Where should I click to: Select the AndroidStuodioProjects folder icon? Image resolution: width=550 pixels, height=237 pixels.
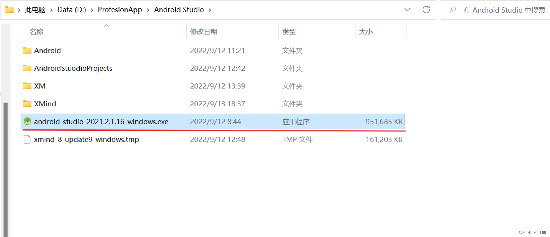(x=27, y=68)
